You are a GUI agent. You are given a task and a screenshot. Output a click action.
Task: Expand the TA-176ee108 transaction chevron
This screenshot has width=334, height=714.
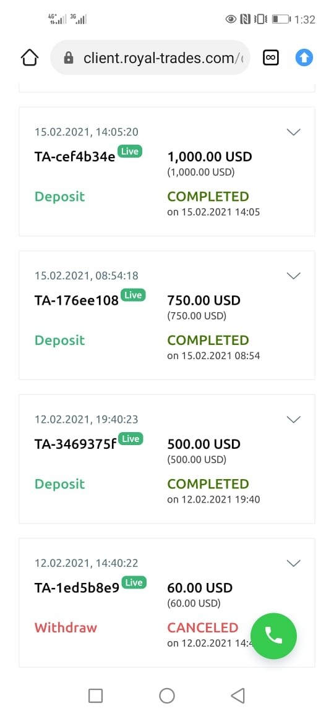(293, 276)
